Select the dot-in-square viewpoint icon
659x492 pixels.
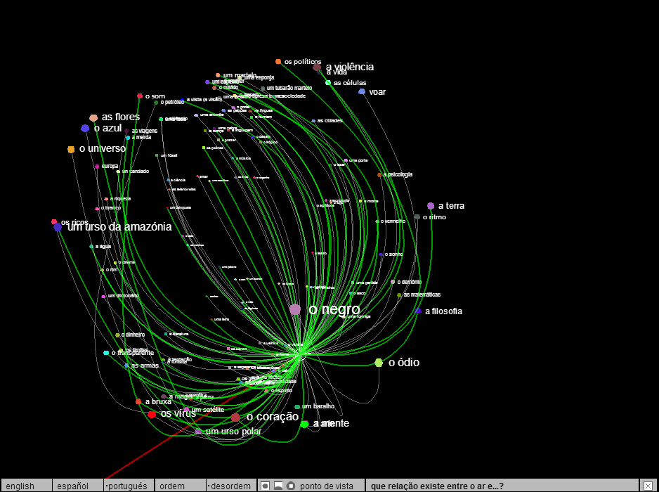point(265,486)
